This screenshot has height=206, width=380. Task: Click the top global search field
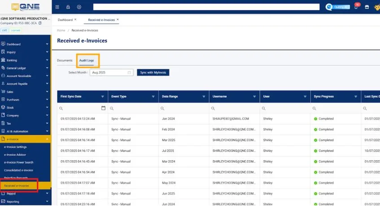click(206, 7)
